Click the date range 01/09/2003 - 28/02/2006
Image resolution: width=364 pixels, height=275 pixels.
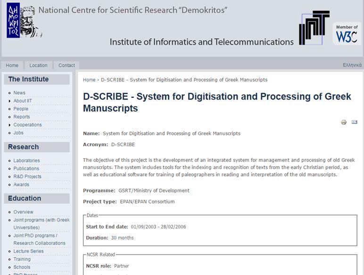pos(158,227)
